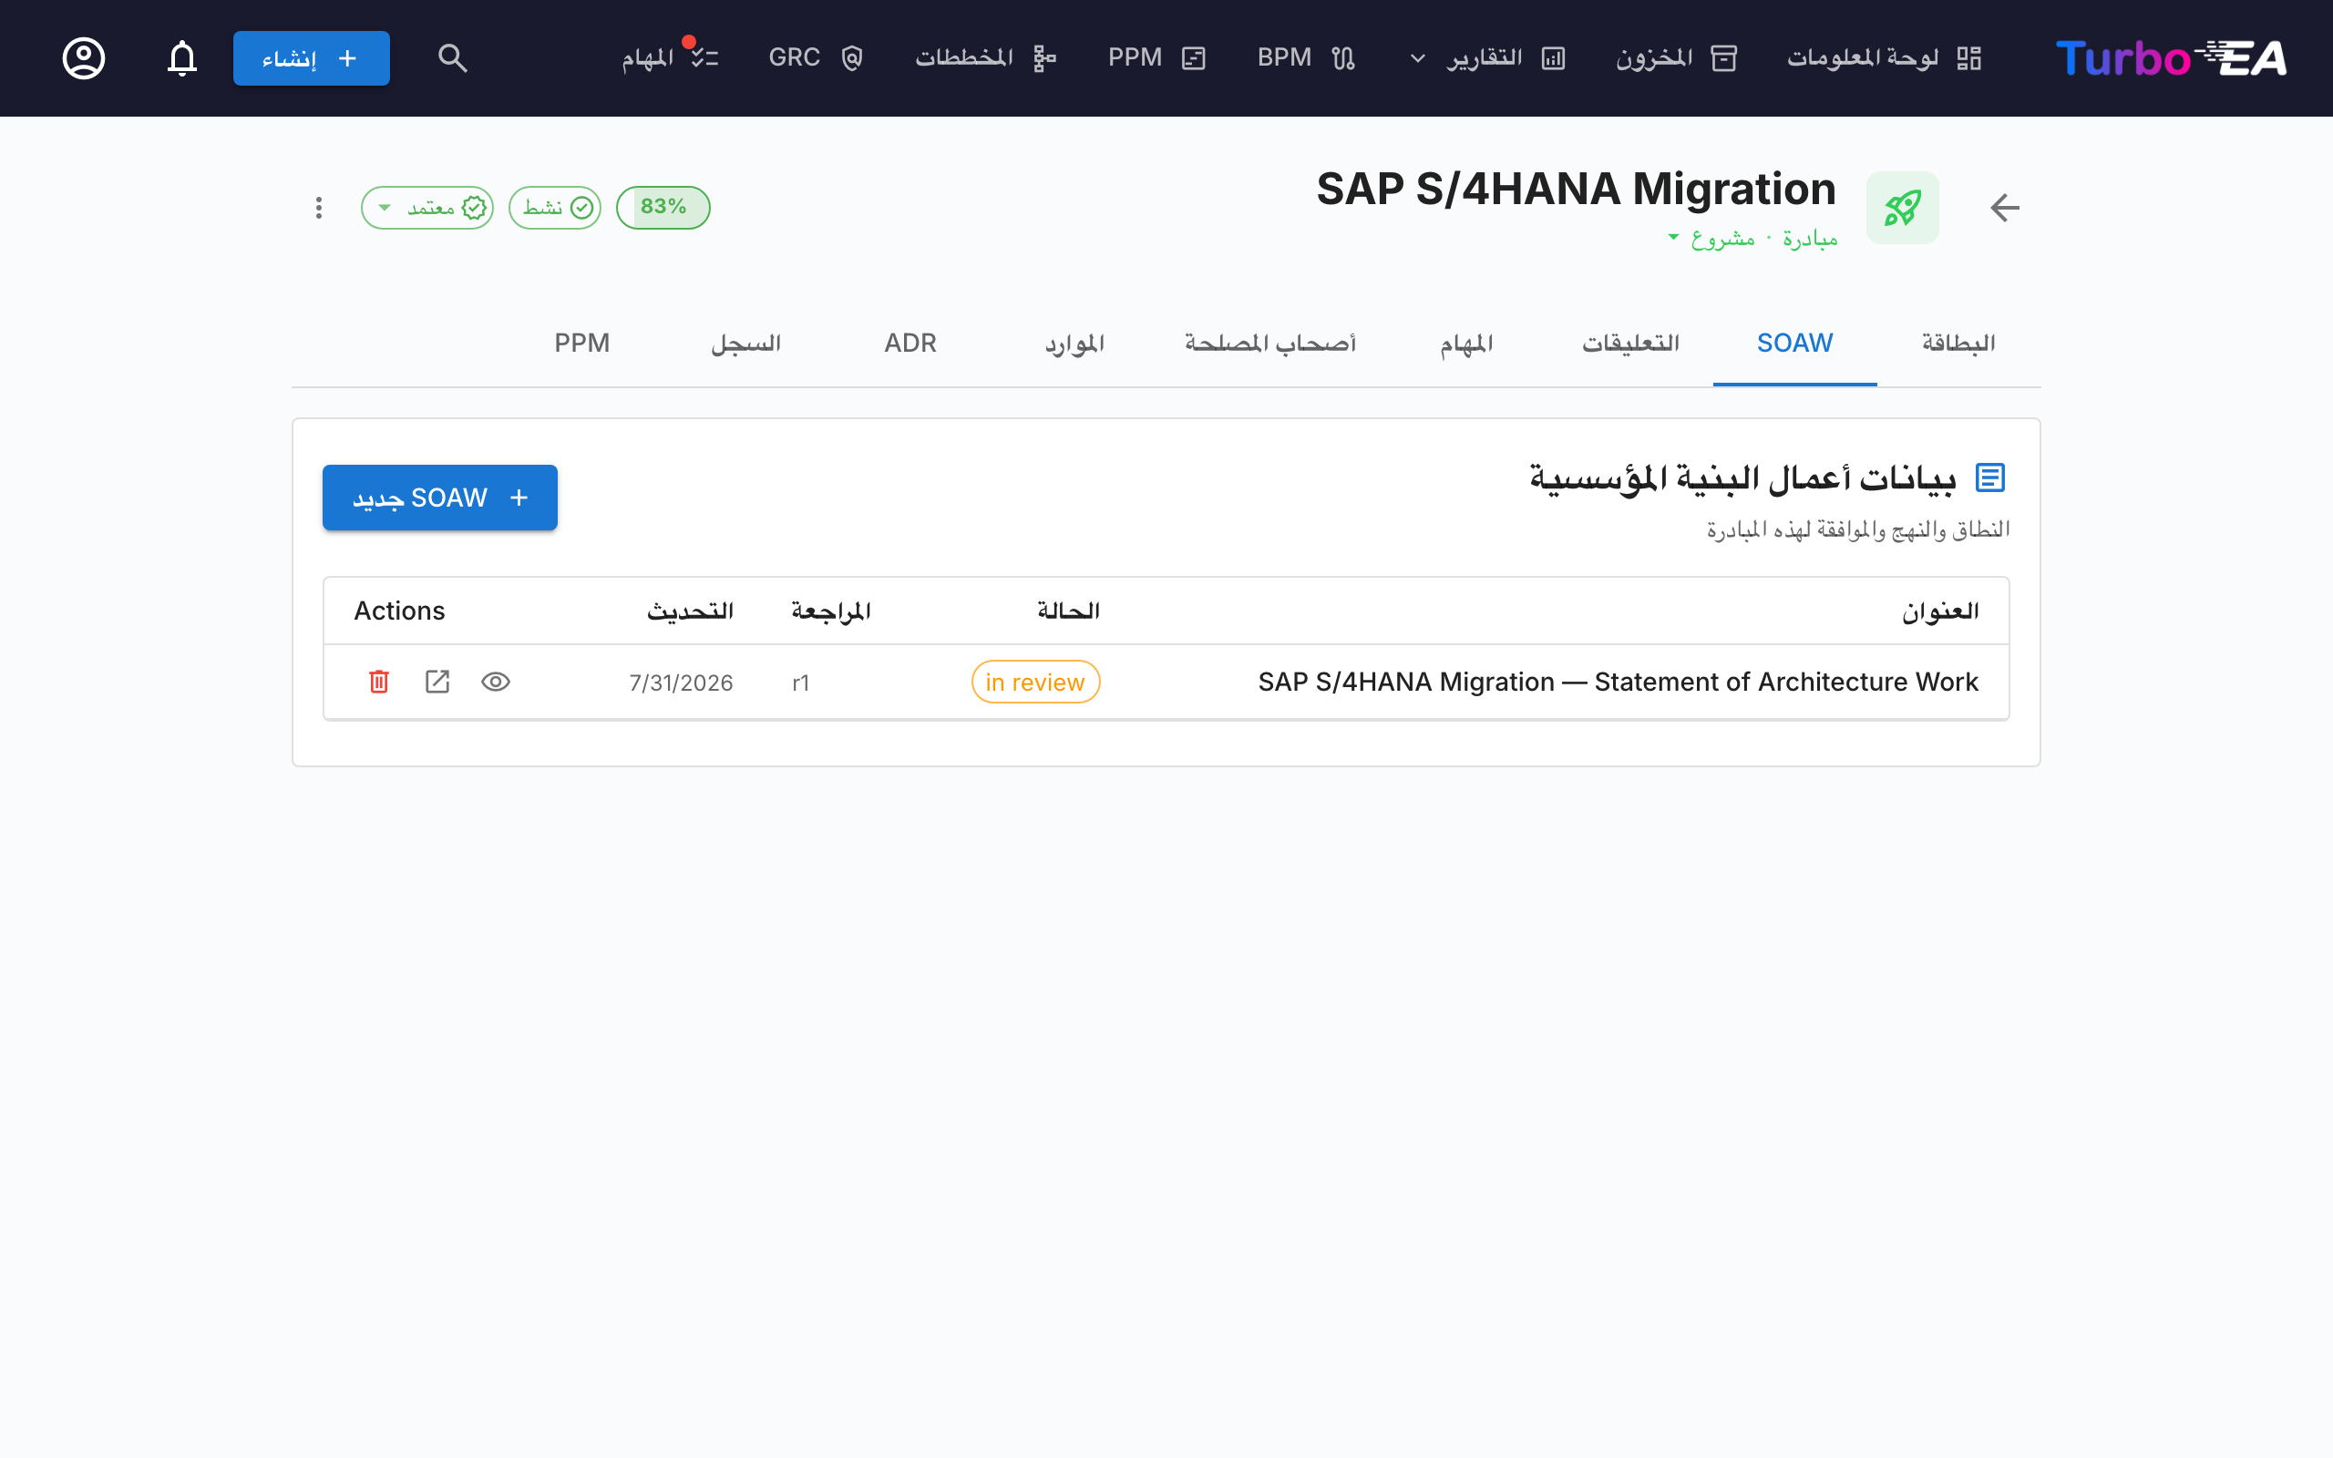Preview the SOAW with eye icon
Screen dimensions: 2333x1458
[x=496, y=682]
